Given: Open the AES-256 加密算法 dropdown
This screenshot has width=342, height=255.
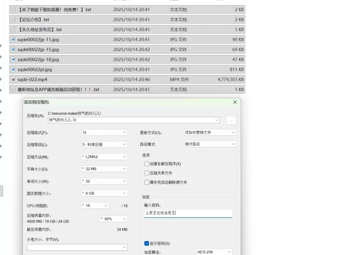Looking at the screenshot, I should point(214,252).
